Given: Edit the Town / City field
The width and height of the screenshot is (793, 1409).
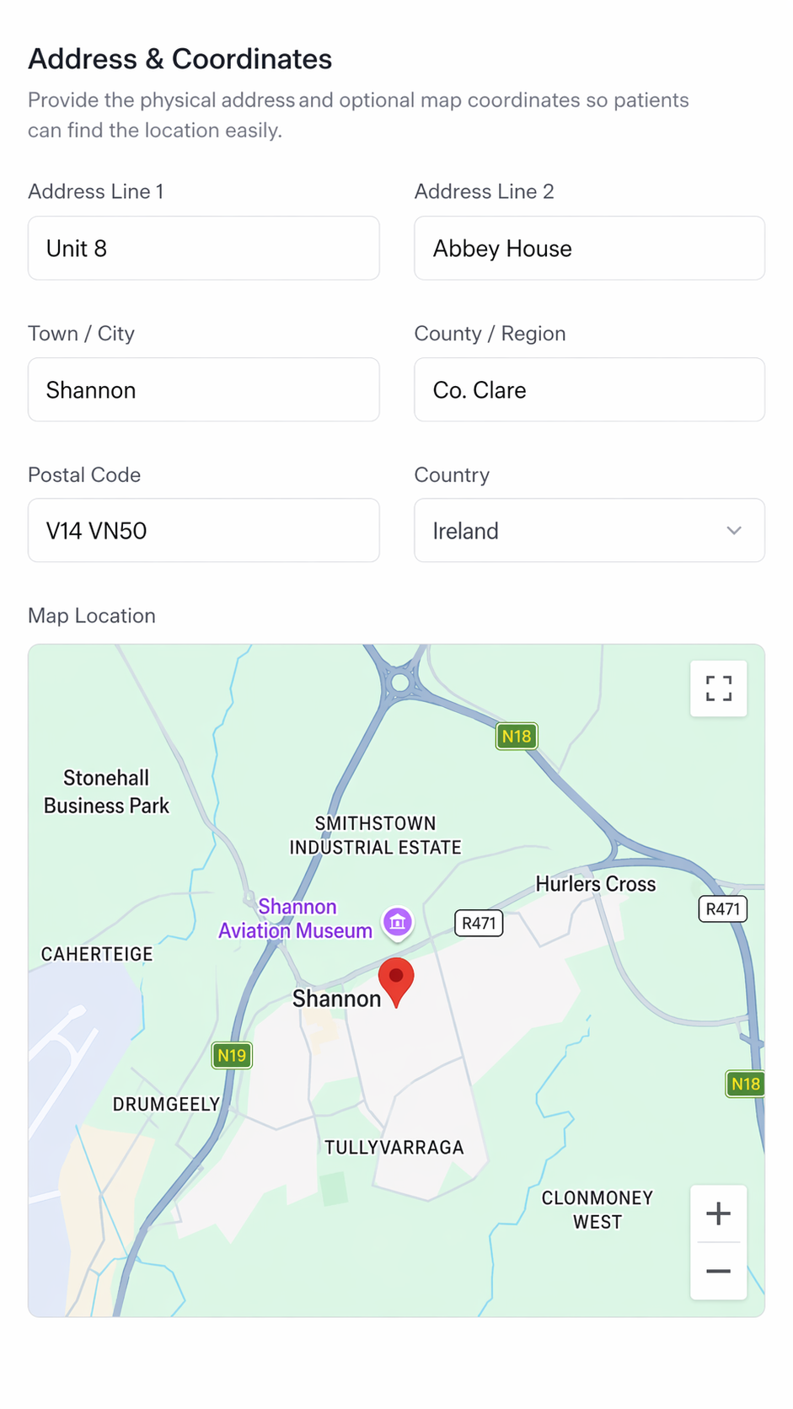Looking at the screenshot, I should pos(203,390).
